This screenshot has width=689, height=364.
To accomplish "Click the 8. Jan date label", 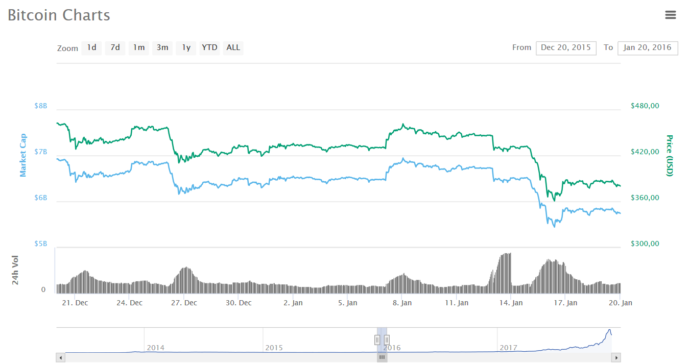I will (x=402, y=303).
